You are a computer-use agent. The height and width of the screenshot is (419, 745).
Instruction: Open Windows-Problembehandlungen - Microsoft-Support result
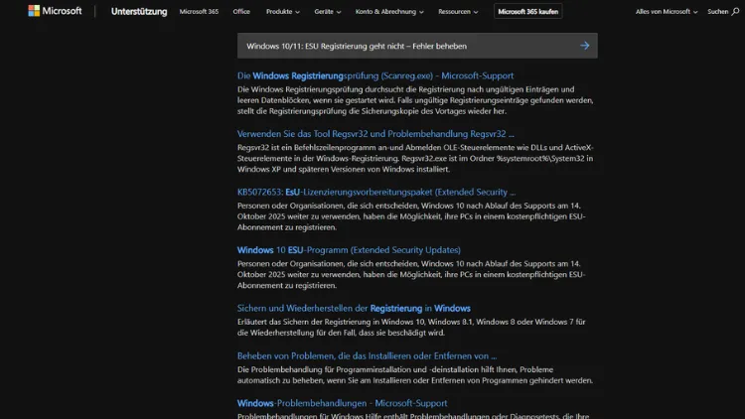(342, 403)
